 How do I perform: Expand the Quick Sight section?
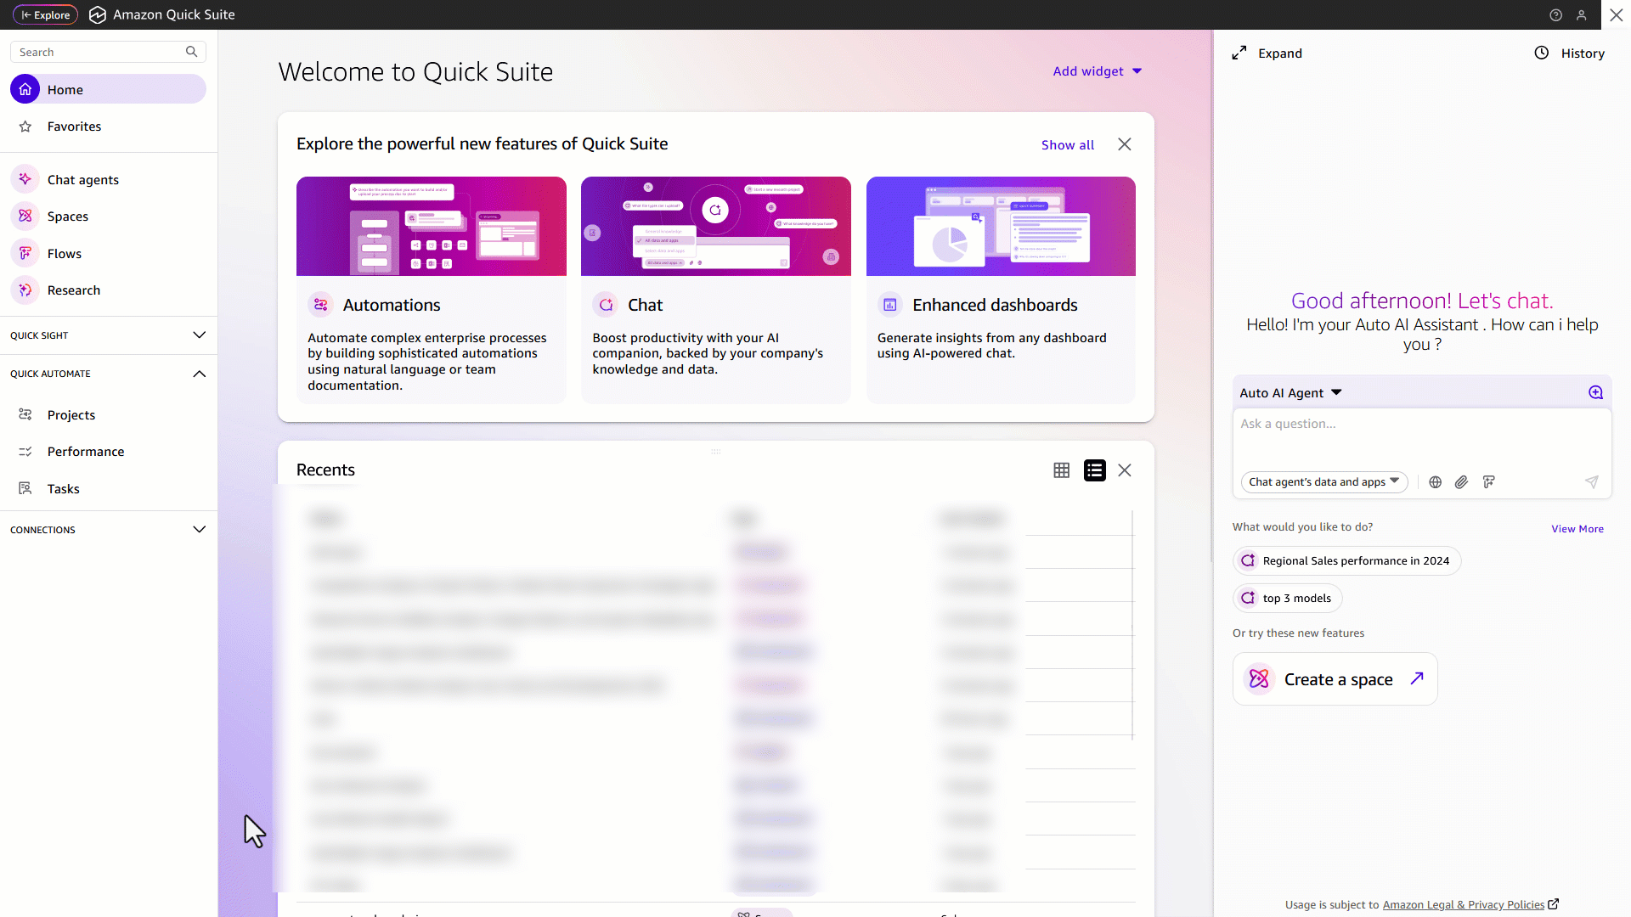199,335
